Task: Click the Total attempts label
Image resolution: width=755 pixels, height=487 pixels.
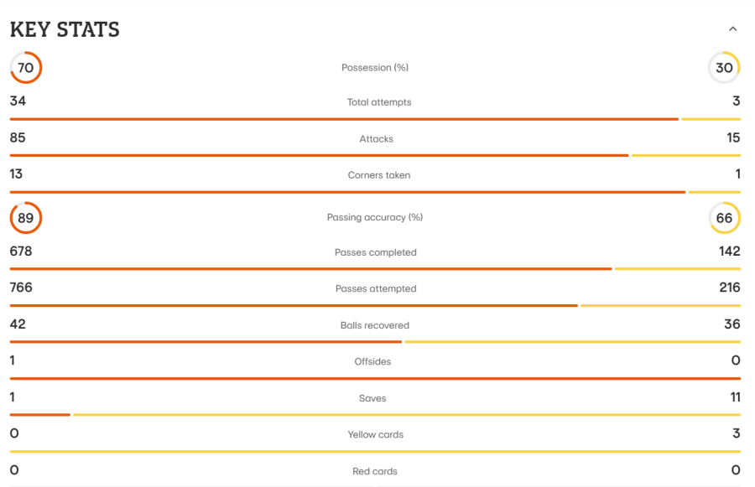Action: pos(379,102)
